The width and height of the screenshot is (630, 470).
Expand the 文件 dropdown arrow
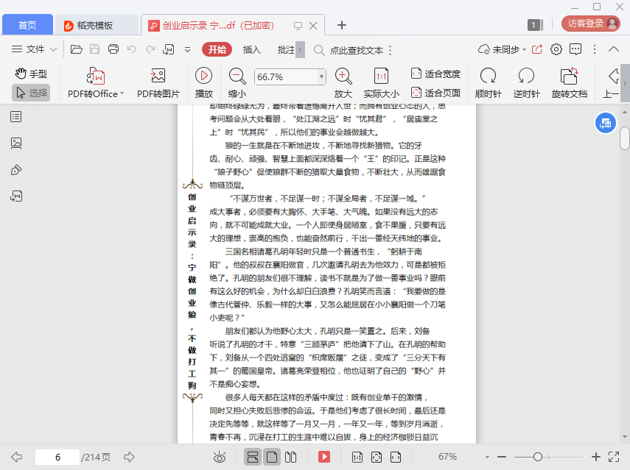[x=54, y=50]
